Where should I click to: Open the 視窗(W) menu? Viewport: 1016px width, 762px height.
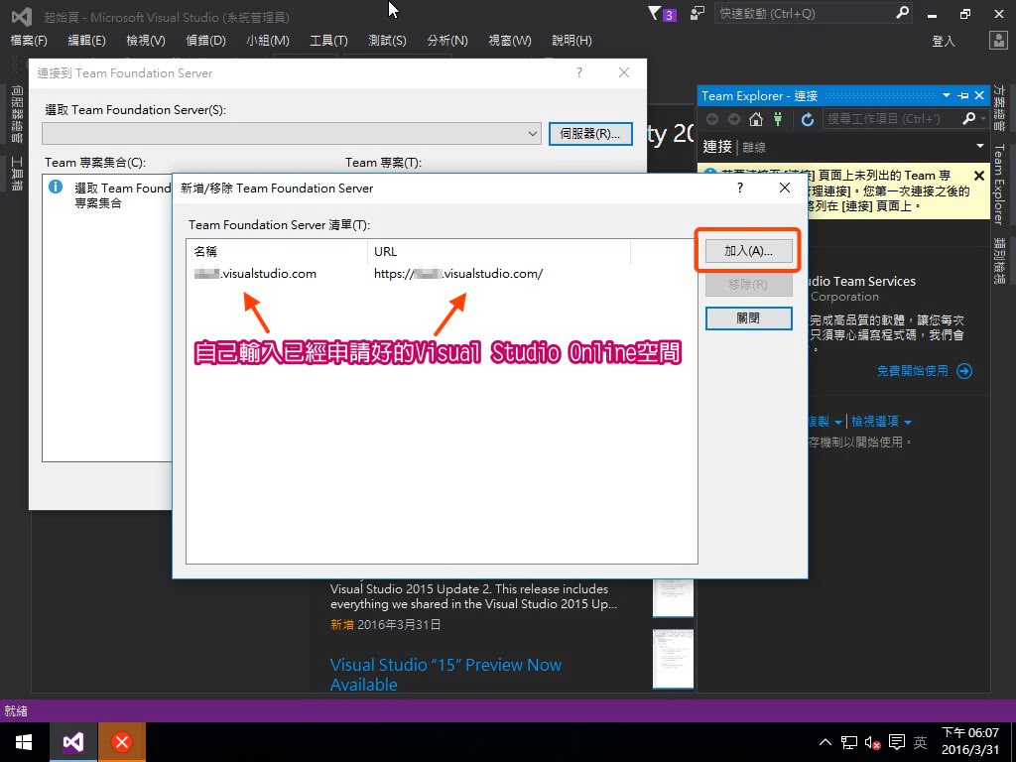tap(510, 40)
